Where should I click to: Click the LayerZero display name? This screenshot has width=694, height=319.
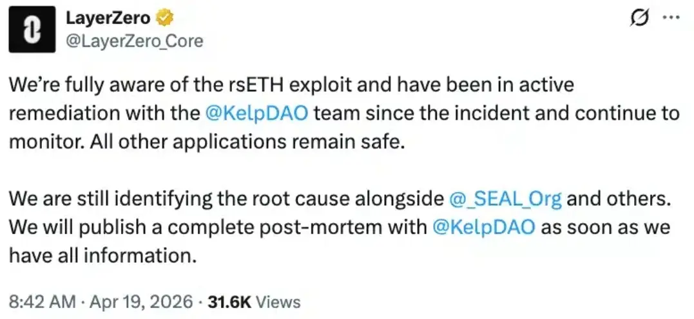click(108, 19)
